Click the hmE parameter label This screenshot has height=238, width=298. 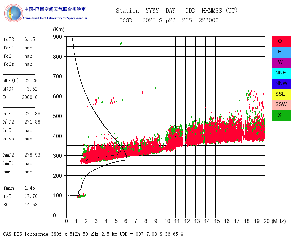[x=7, y=172]
